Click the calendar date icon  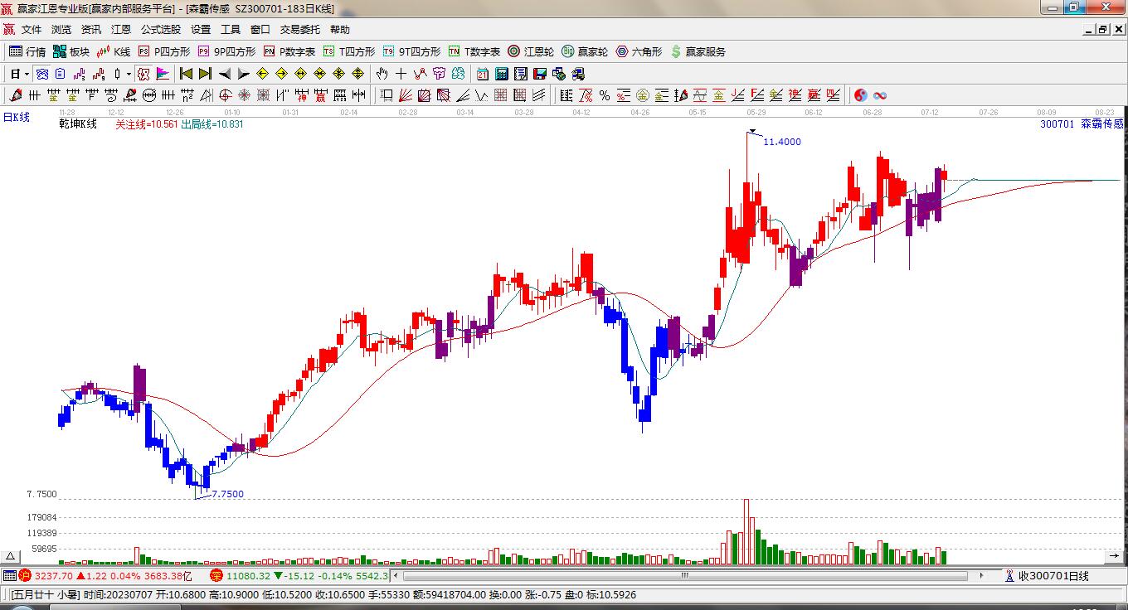coord(482,74)
